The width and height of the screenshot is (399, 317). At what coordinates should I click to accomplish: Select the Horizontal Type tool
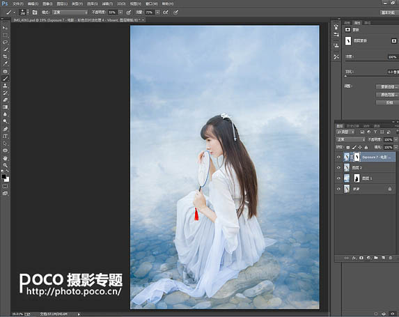click(x=5, y=137)
